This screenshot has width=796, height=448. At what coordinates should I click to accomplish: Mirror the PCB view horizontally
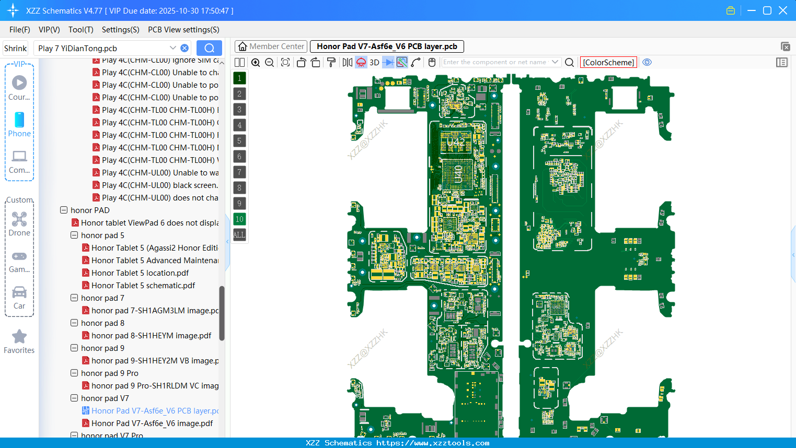click(x=348, y=62)
